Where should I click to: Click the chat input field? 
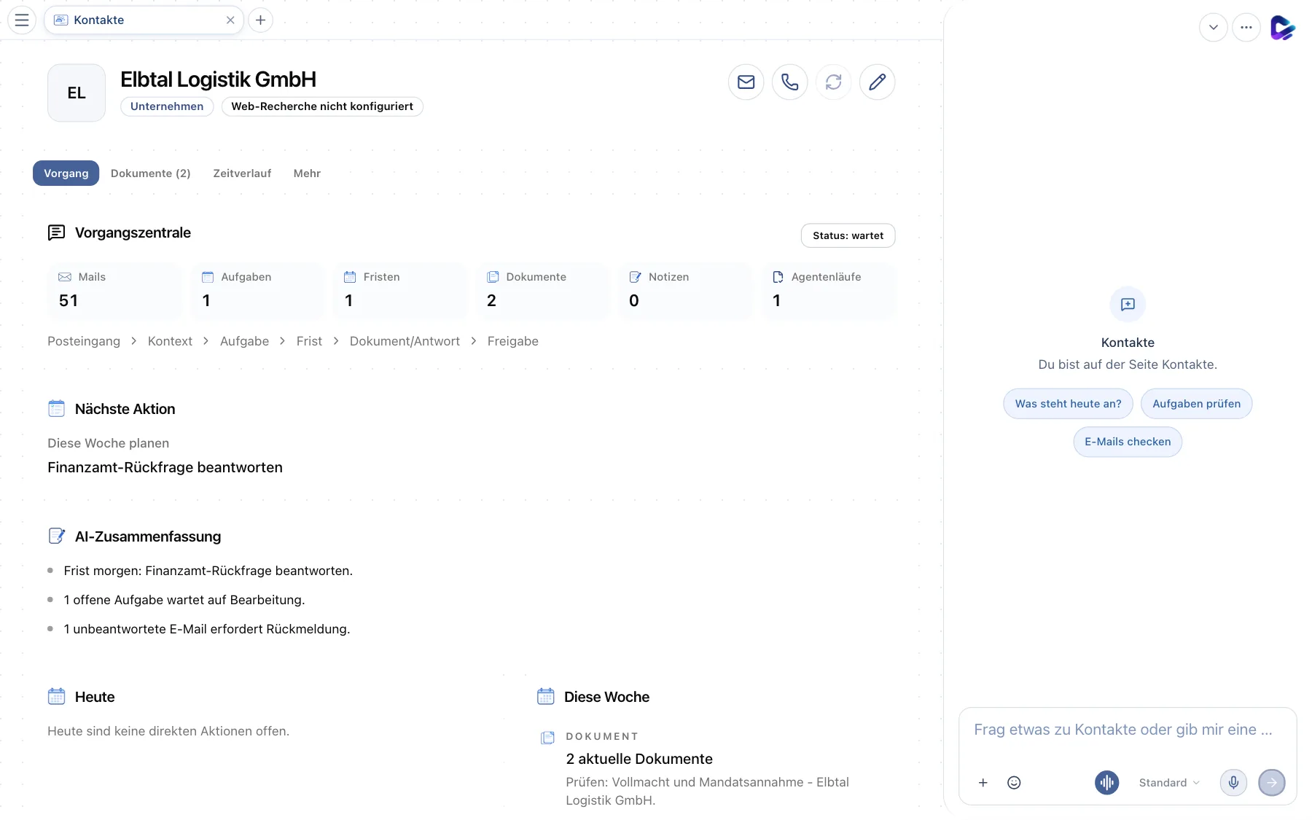[x=1127, y=730]
